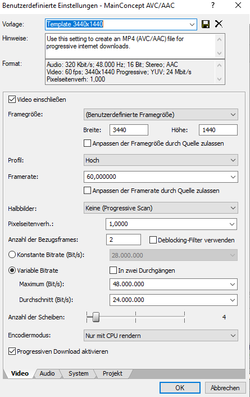Save the template with the floppy disk icon
250x397 pixels.
point(206,24)
